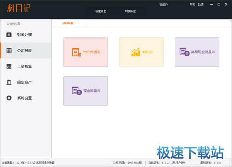Click 最新版本 1.1.2 status entry

(x=210, y=163)
